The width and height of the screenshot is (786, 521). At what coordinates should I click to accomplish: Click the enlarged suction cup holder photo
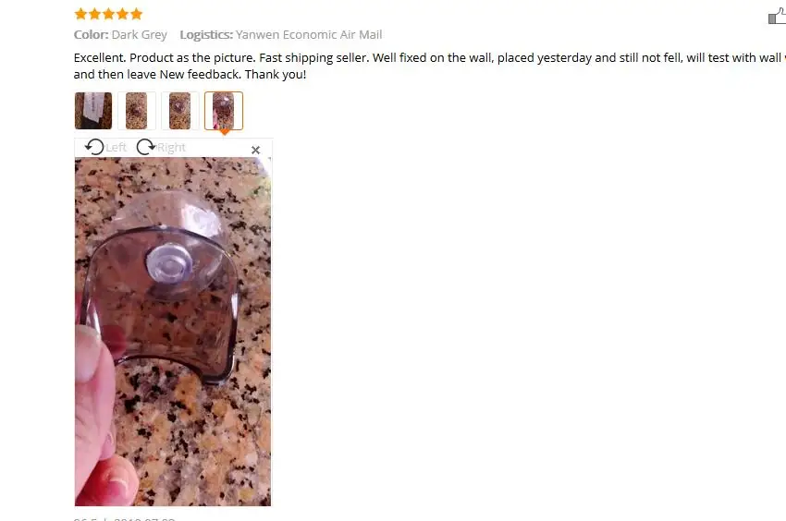(x=173, y=332)
